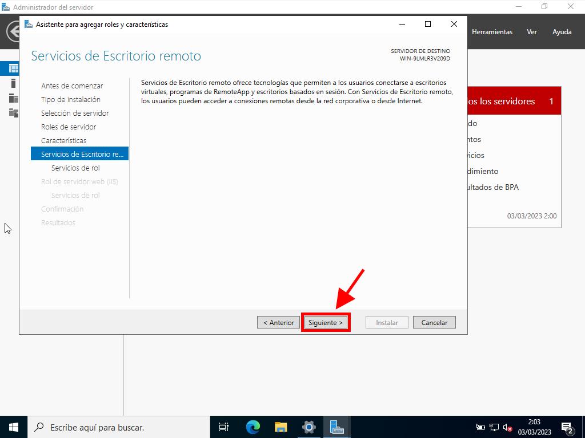The image size is (585, 438).
Task: Open File Explorer from the taskbar
Action: tap(281, 427)
